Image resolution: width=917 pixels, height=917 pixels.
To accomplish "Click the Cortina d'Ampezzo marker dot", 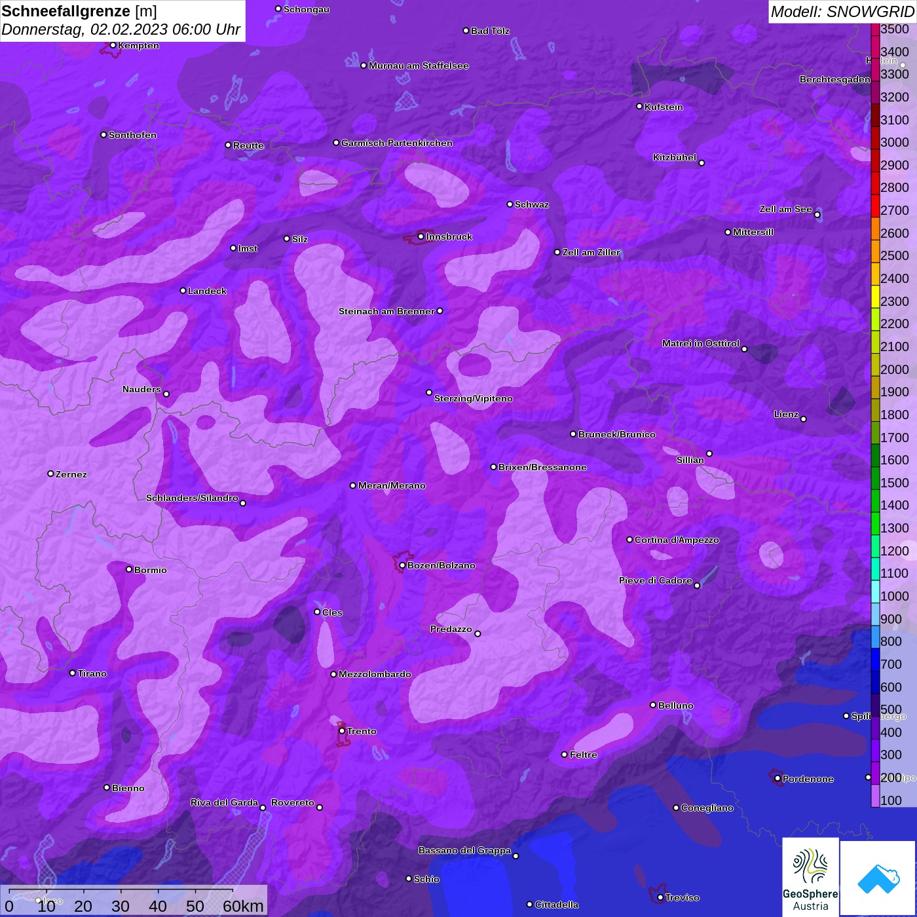I will [x=629, y=540].
